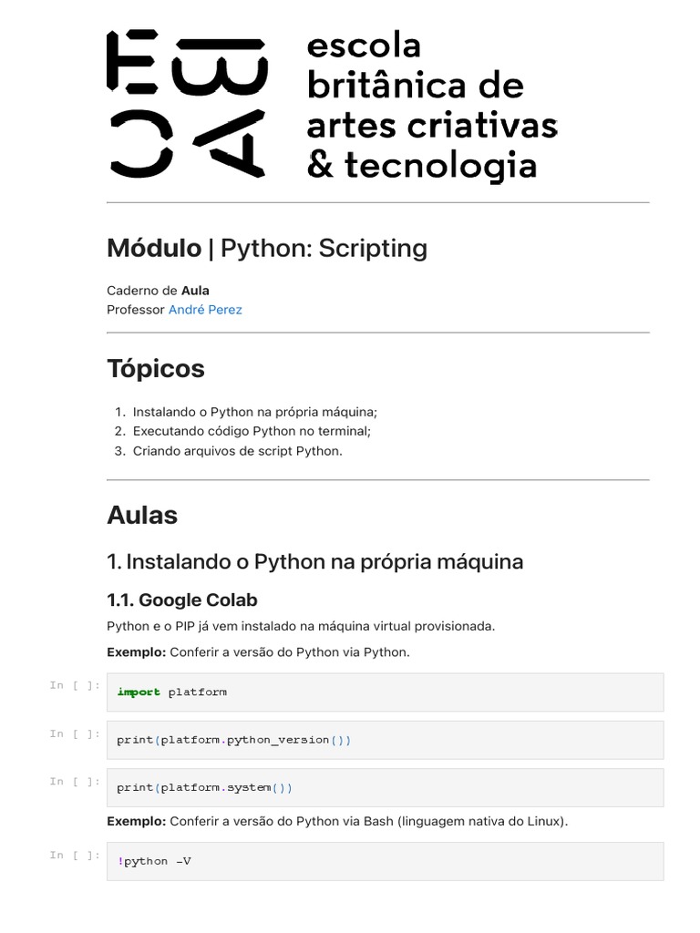Open the André Perez professor link
The image size is (700, 933).
tap(205, 310)
